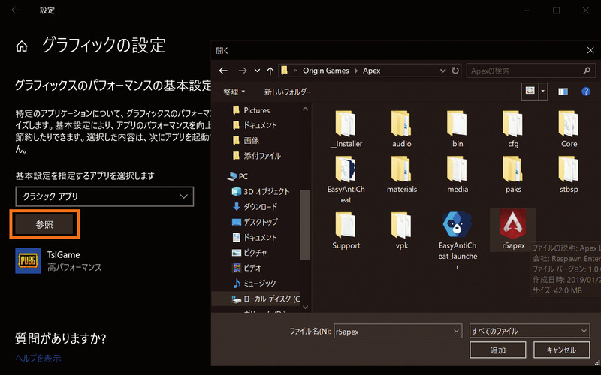Image resolution: width=601 pixels, height=375 pixels.
Task: Open the audio folder
Action: [x=401, y=129]
